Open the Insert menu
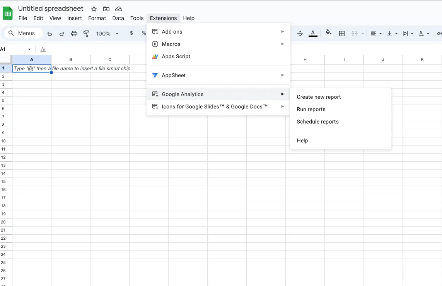 pyautogui.click(x=75, y=18)
